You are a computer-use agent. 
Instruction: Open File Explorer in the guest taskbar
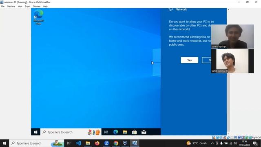(x=125, y=132)
